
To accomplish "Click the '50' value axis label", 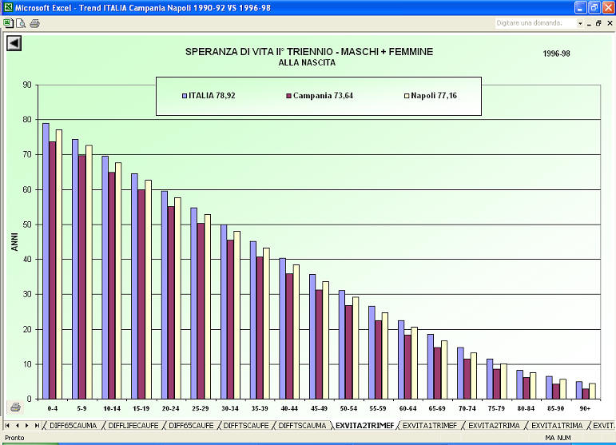I will 27,224.
